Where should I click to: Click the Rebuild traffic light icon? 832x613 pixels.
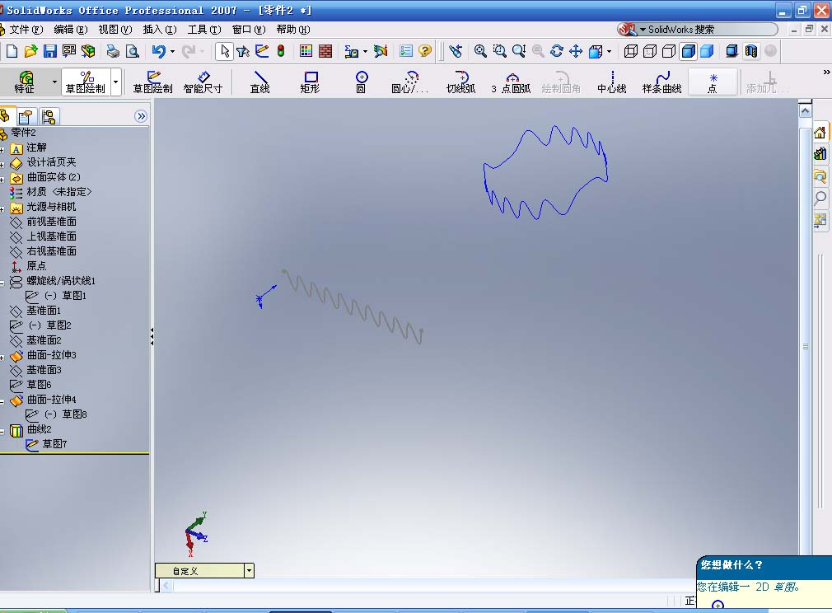coord(281,51)
